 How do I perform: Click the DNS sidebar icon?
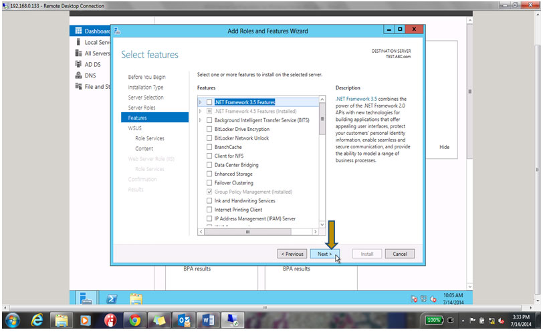point(79,75)
